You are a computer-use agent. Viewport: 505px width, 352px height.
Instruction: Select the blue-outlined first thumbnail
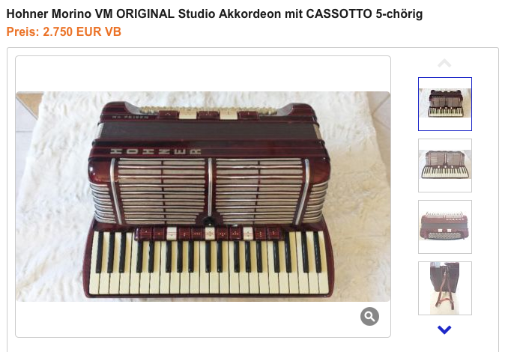pos(445,104)
